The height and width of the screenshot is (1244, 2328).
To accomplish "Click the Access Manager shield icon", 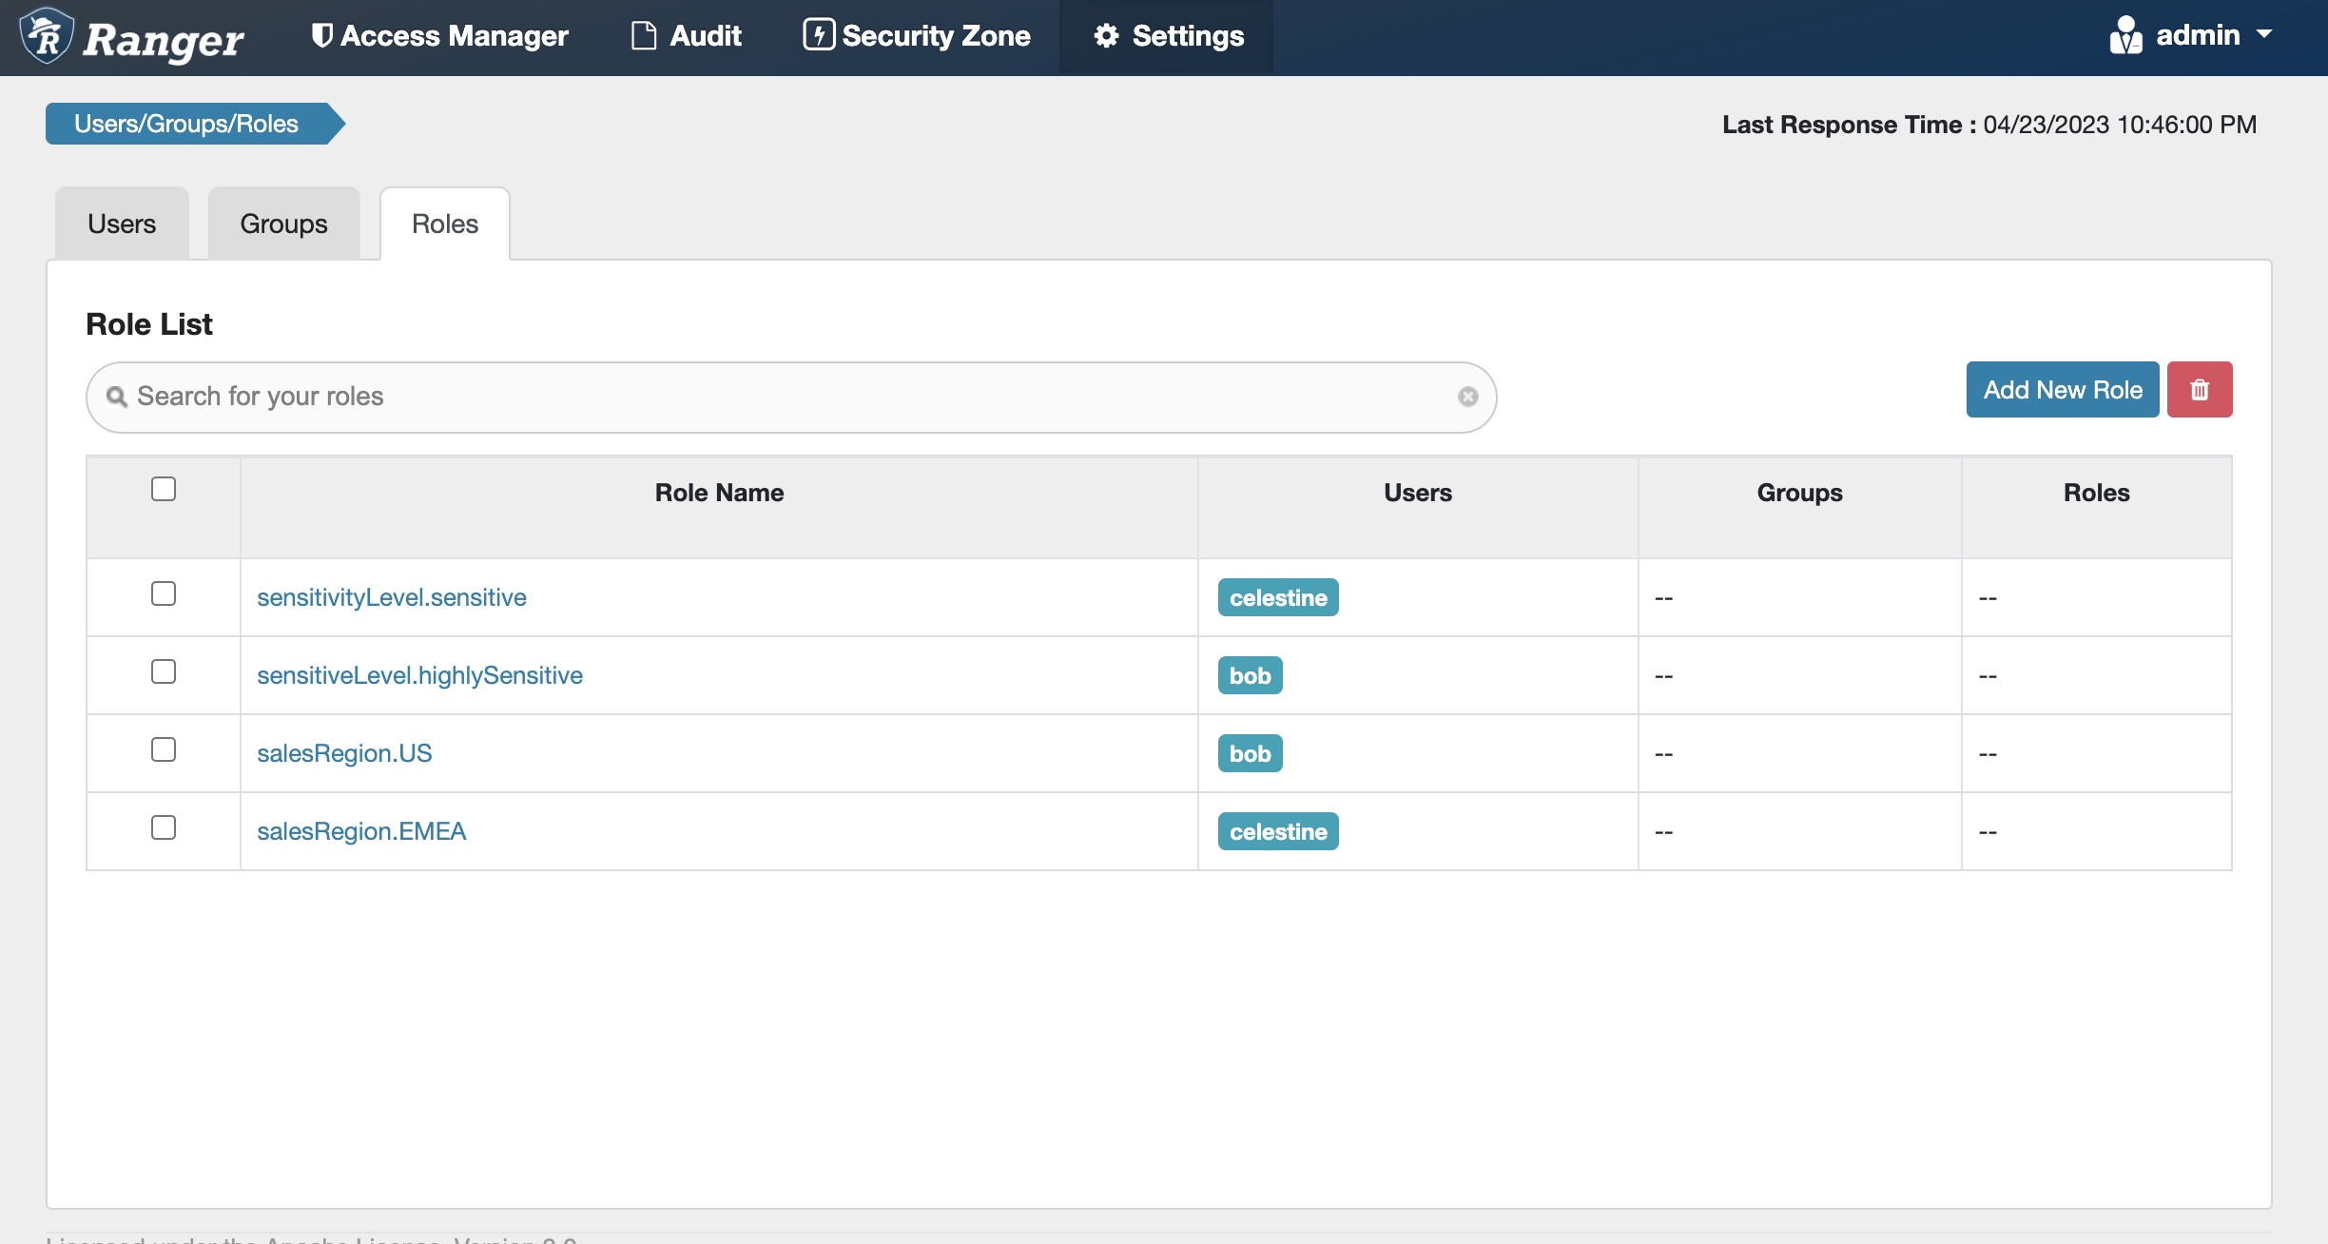I will [x=321, y=36].
